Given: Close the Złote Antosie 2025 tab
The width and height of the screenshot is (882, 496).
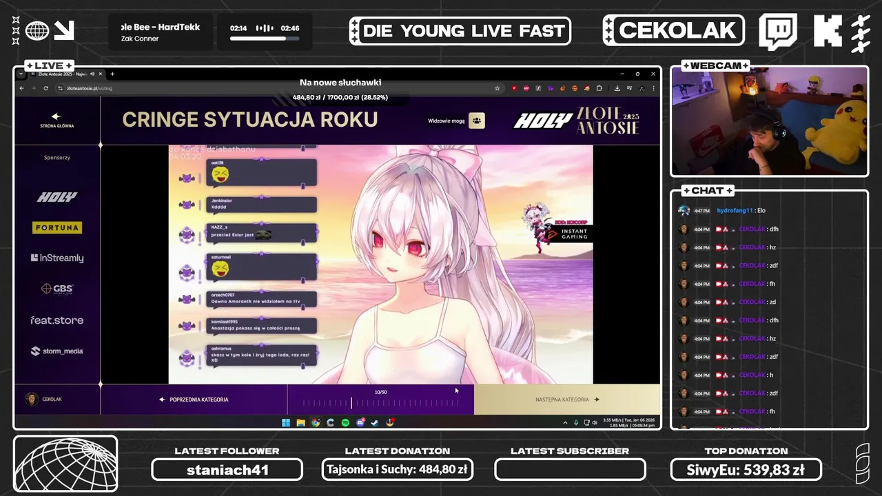Looking at the screenshot, I should click(101, 74).
